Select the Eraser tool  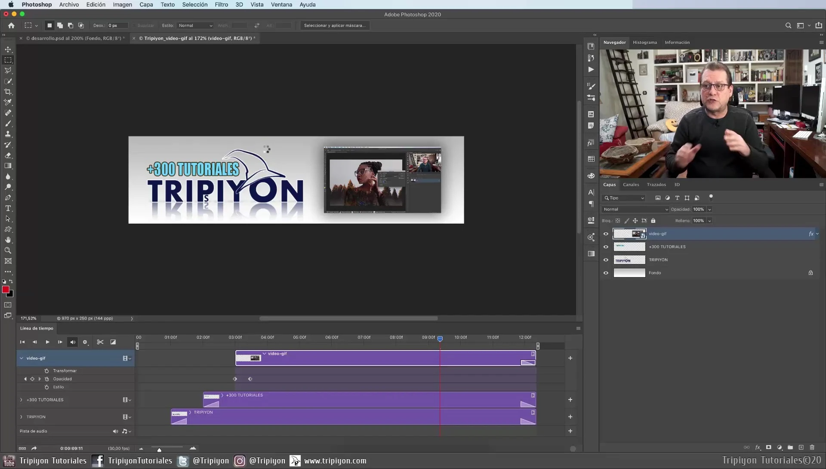click(x=8, y=155)
